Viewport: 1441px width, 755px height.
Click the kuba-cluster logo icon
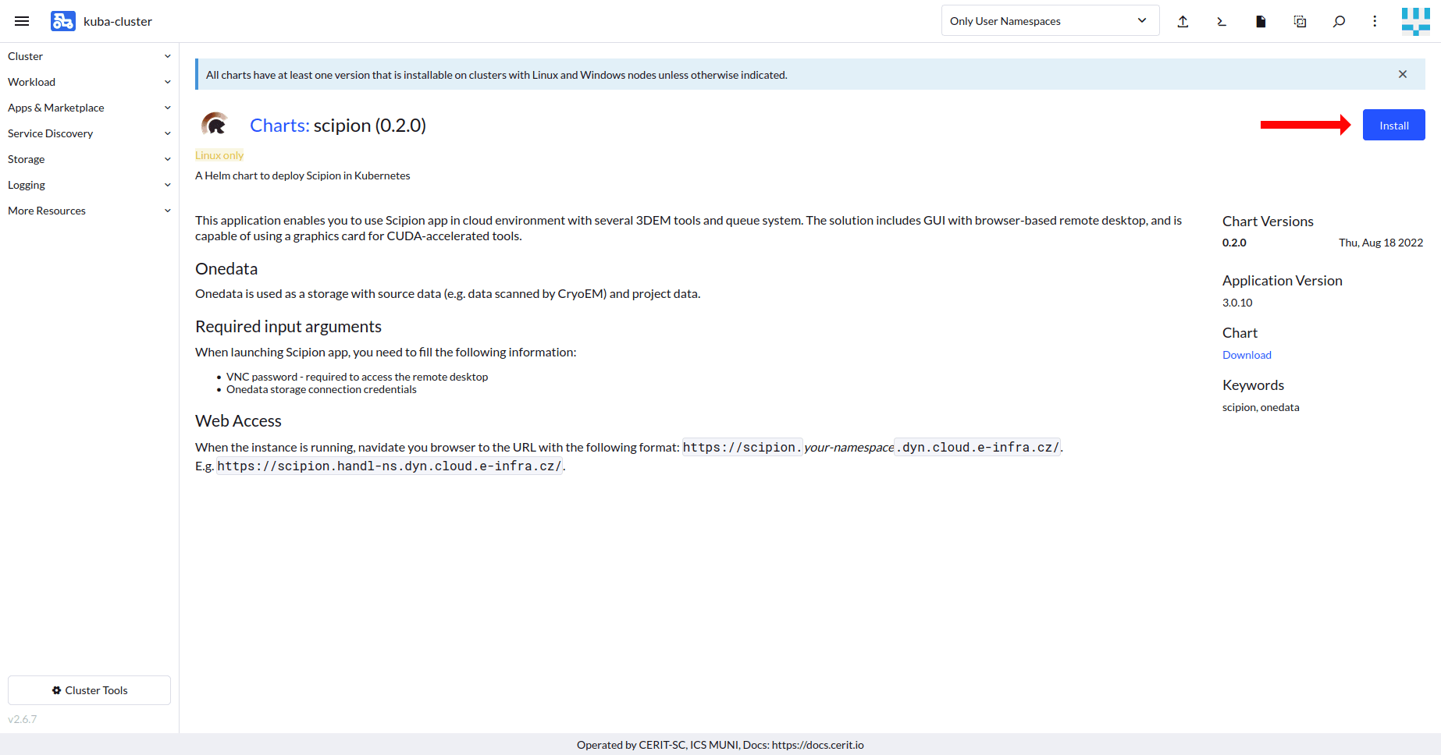point(63,21)
